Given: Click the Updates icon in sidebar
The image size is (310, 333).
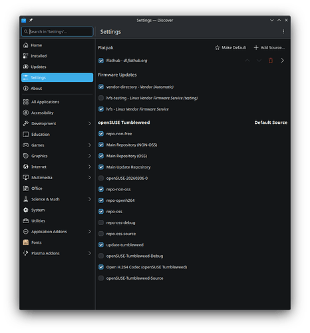Looking at the screenshot, I should pos(26,67).
